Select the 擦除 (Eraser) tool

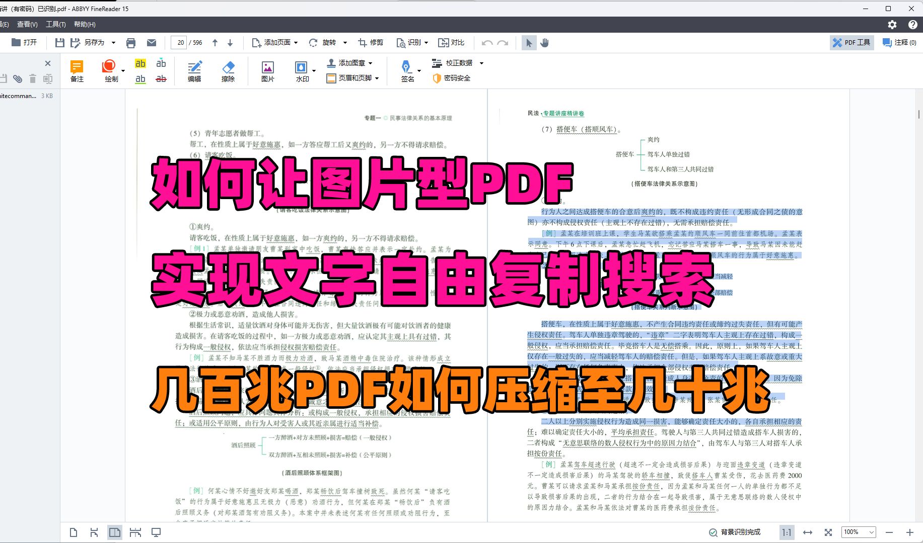click(228, 71)
